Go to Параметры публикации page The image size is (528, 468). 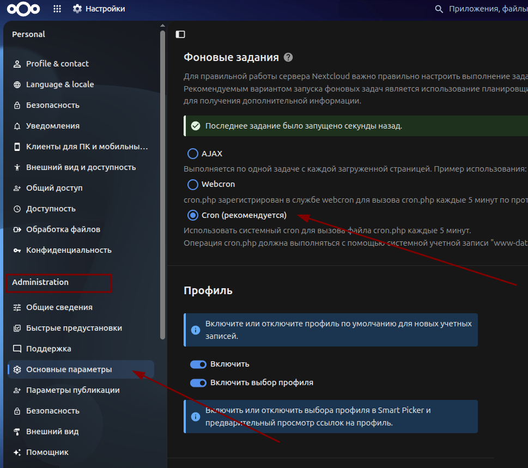[81, 390]
